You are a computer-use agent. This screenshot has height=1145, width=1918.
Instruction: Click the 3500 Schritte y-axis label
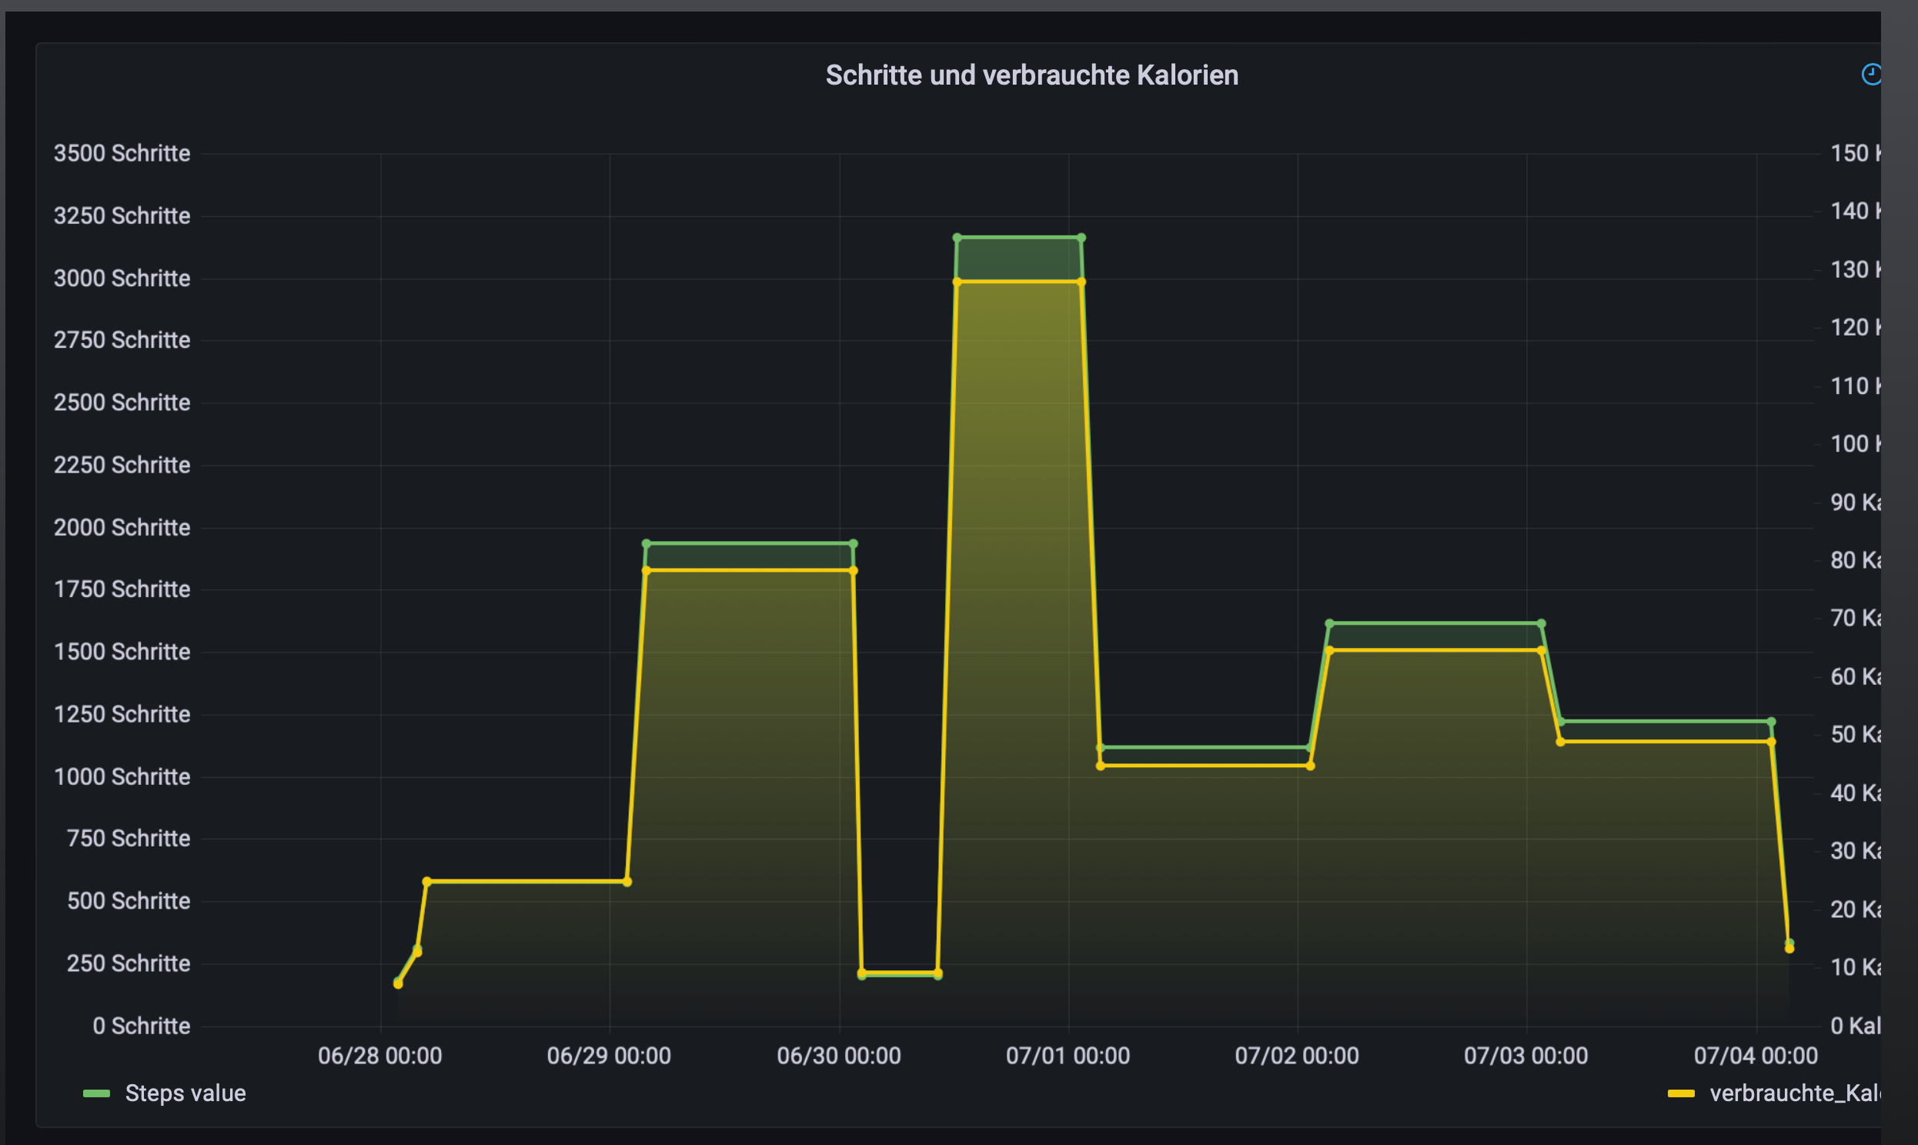pos(122,153)
